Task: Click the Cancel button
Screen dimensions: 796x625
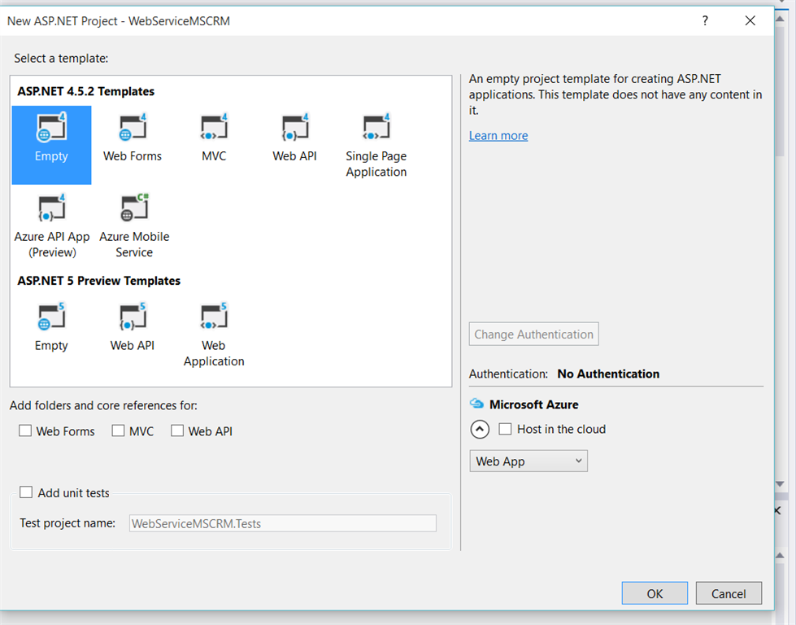Action: [x=729, y=593]
